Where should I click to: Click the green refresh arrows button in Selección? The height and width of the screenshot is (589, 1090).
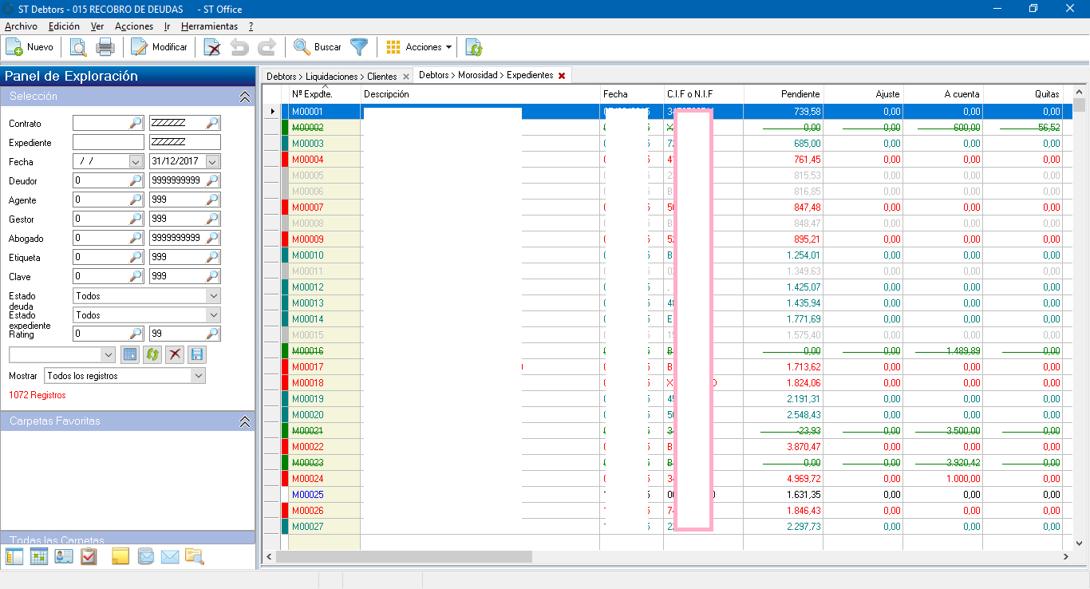click(152, 354)
